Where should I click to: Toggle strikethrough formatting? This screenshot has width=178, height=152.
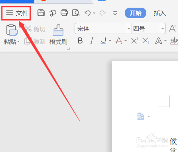pyautogui.click(x=119, y=41)
